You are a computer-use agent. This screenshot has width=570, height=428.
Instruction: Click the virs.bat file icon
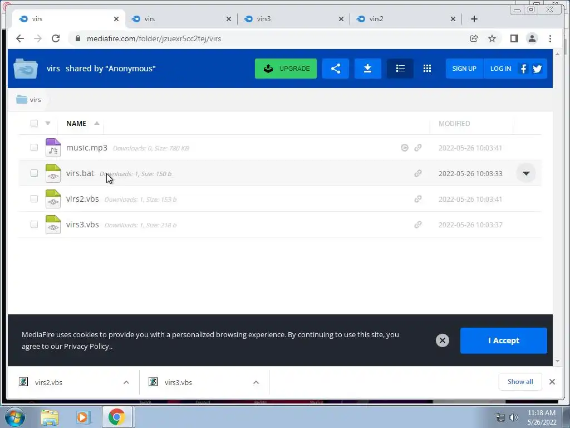(x=53, y=173)
